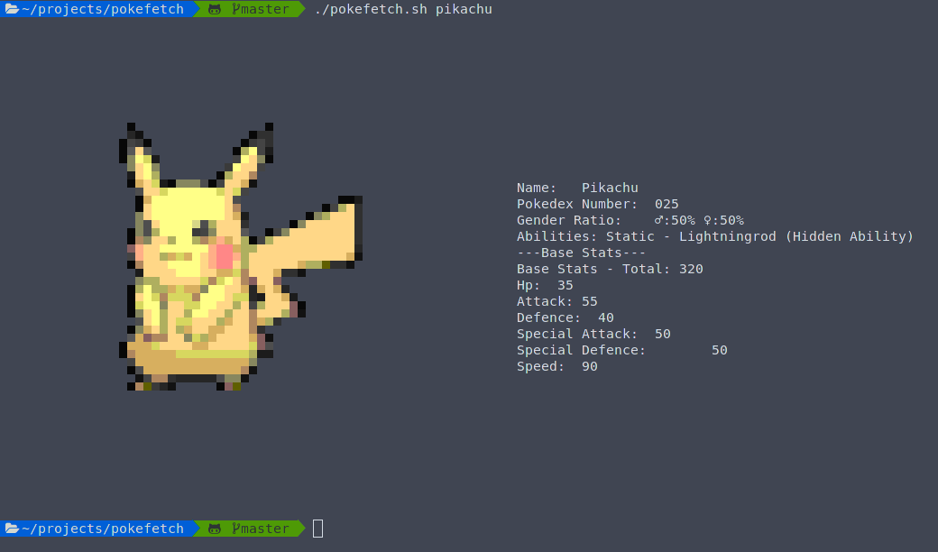Click the 'Name: Pikachu' line
Image resolution: width=938 pixels, height=552 pixels.
click(577, 188)
